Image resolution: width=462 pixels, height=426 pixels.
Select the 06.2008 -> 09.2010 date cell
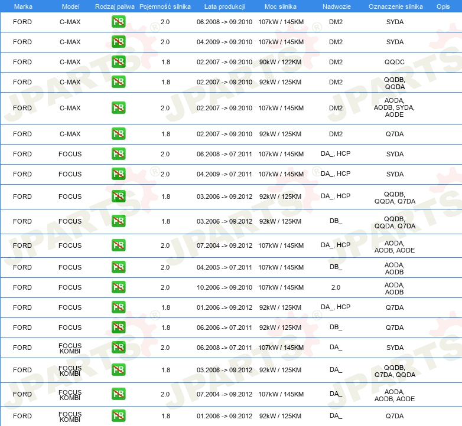tap(225, 22)
